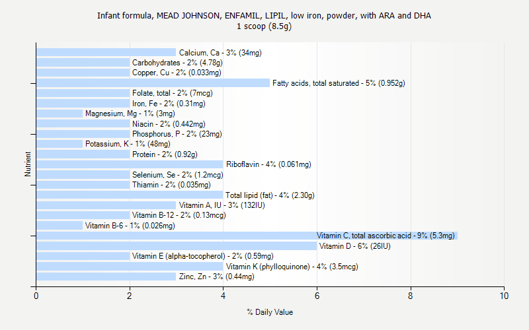Click the x-axis tick label 2
The height and width of the screenshot is (330, 529).
coord(130,296)
